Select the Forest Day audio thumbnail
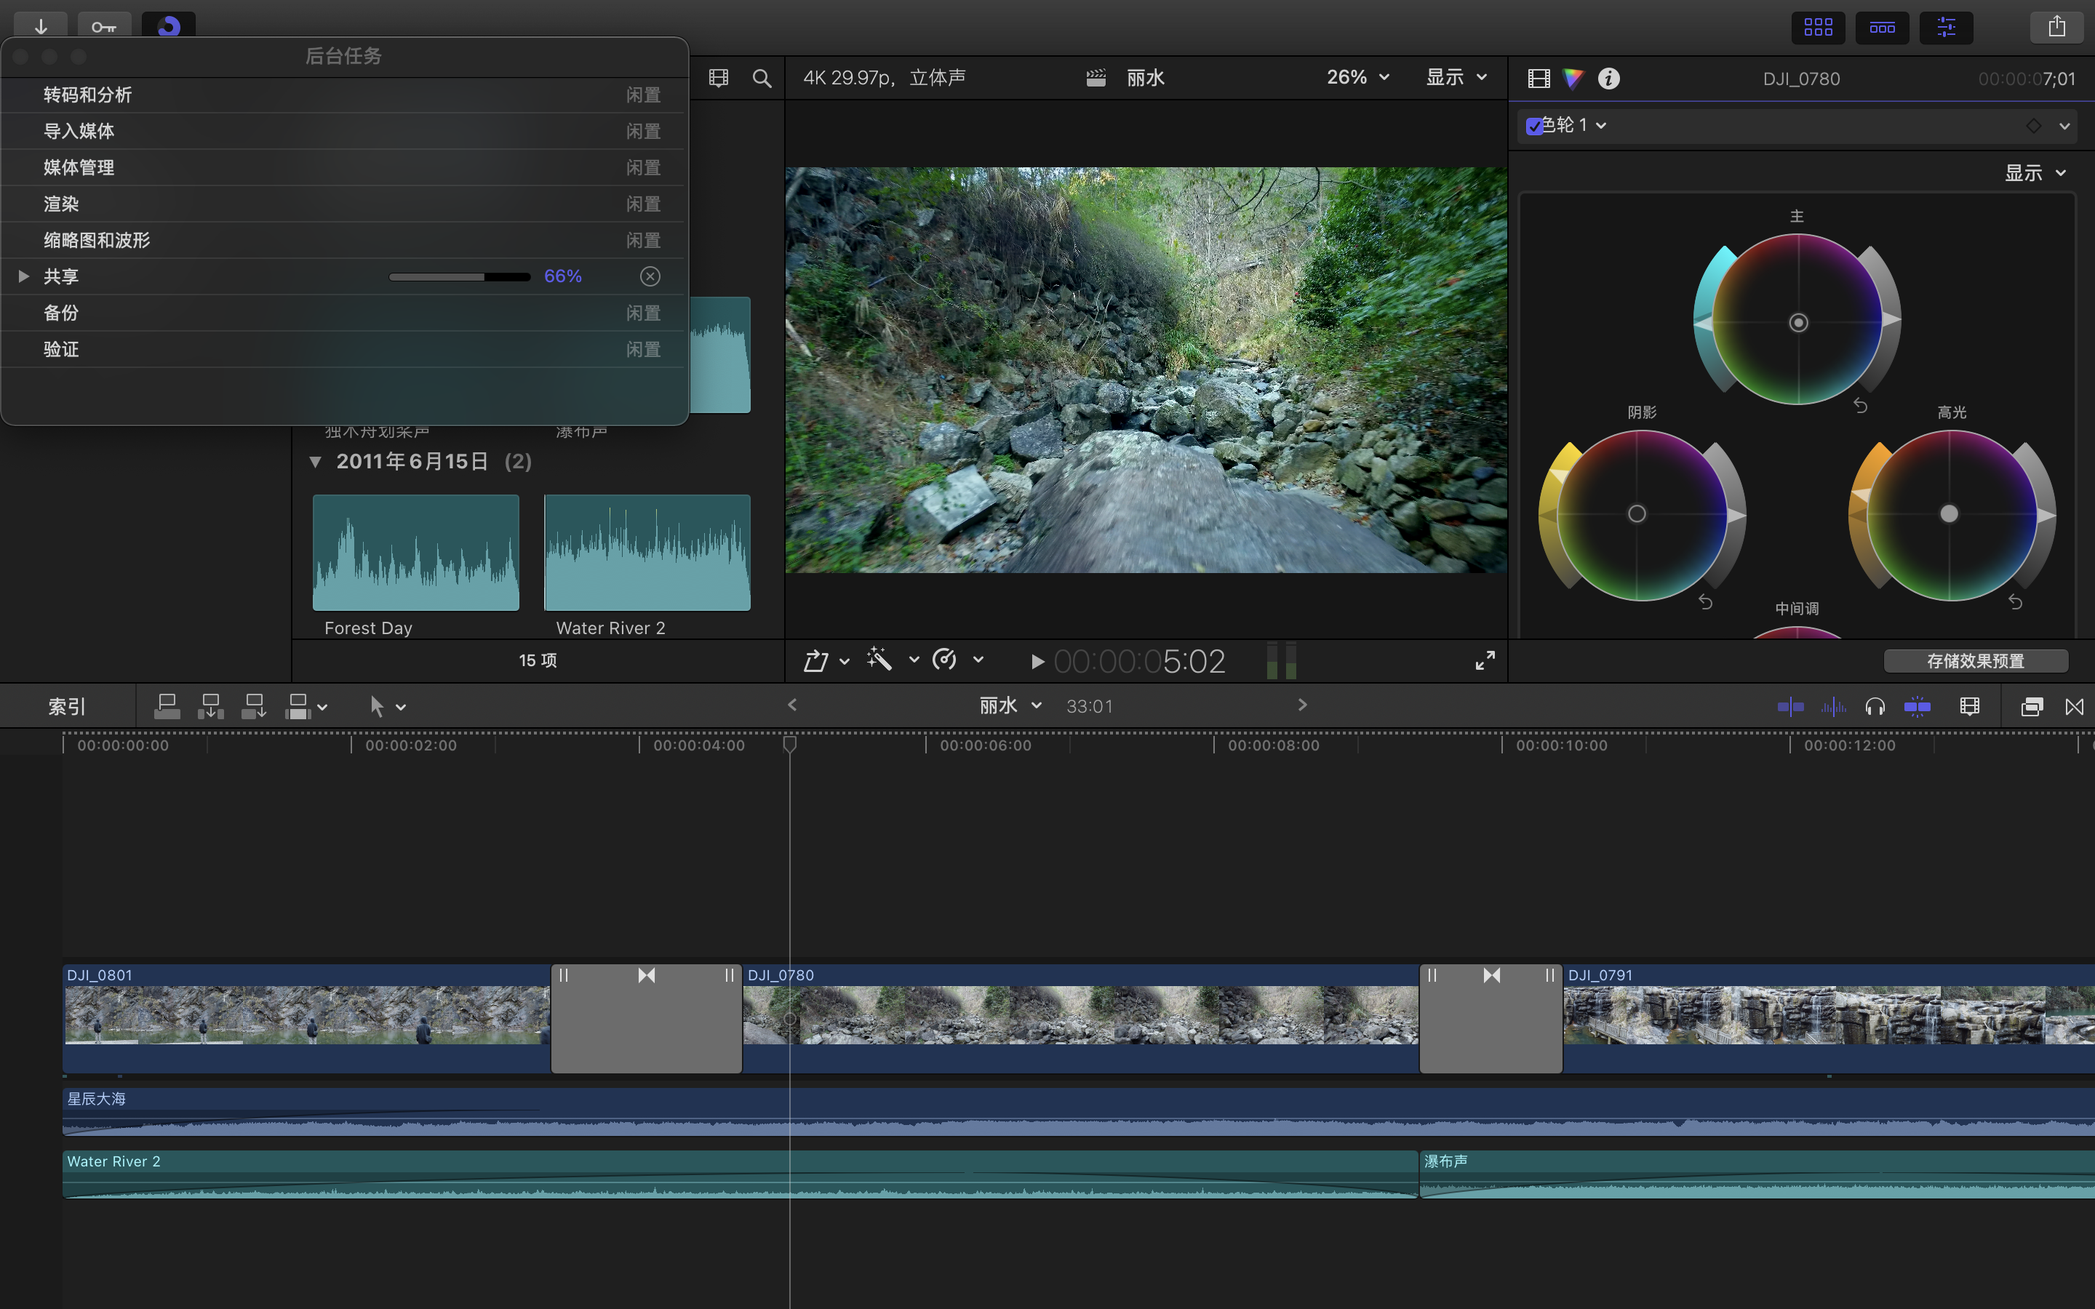The image size is (2095, 1309). tap(415, 553)
